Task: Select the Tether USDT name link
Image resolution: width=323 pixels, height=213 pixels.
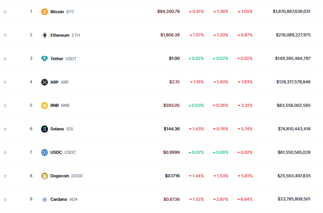Action: (57, 59)
